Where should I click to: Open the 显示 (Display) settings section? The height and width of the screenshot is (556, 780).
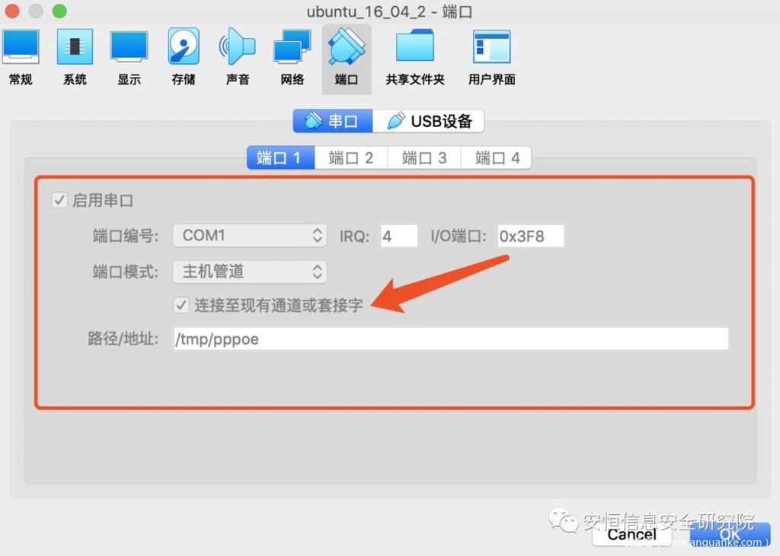(129, 57)
